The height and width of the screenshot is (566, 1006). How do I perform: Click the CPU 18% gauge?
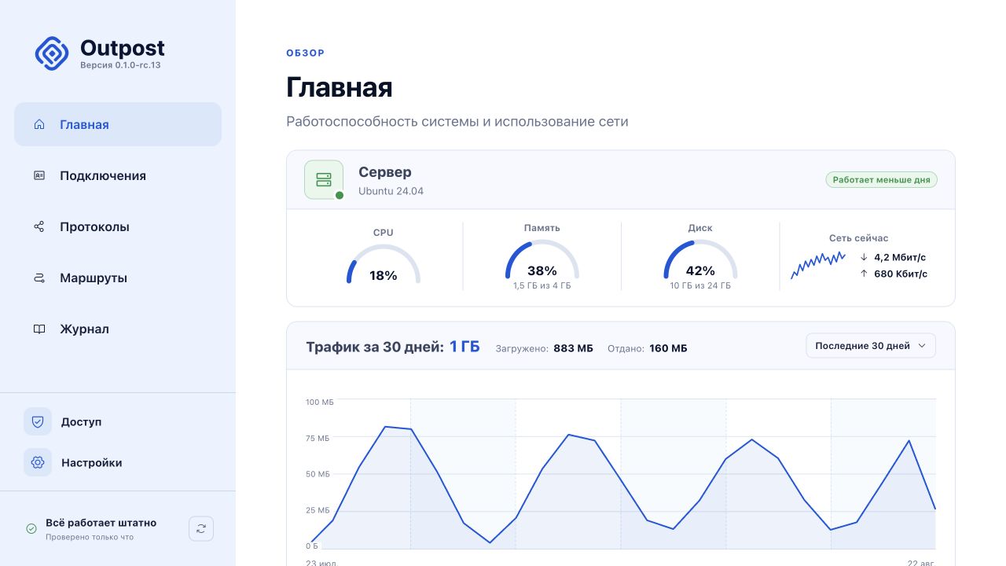coord(384,263)
